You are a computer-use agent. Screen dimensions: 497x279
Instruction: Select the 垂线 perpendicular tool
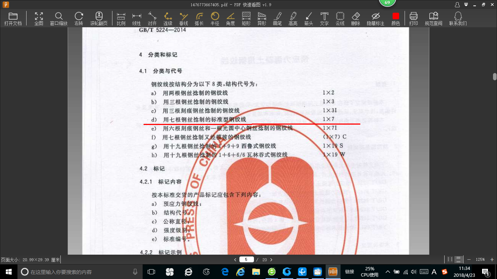pyautogui.click(x=184, y=19)
